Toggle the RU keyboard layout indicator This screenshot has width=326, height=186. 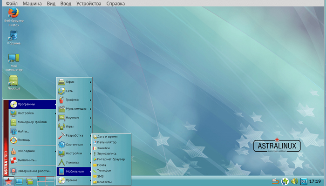(304, 181)
